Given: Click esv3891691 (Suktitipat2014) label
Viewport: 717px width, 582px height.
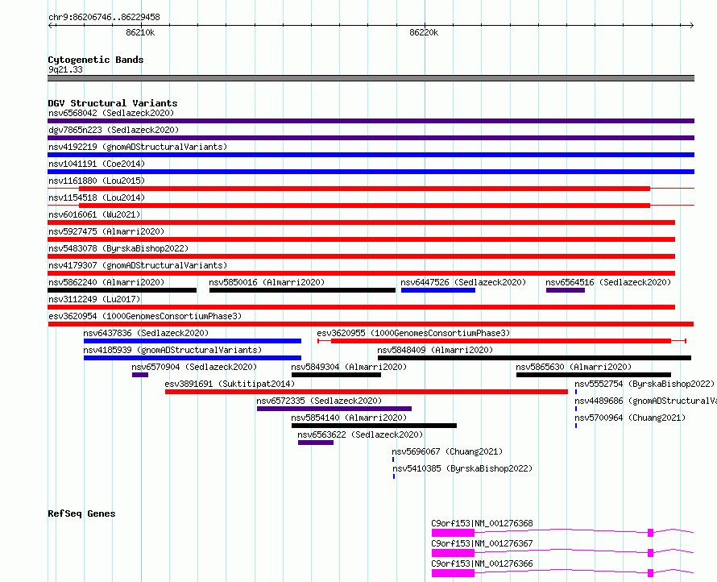Looking at the screenshot, I should click(230, 384).
